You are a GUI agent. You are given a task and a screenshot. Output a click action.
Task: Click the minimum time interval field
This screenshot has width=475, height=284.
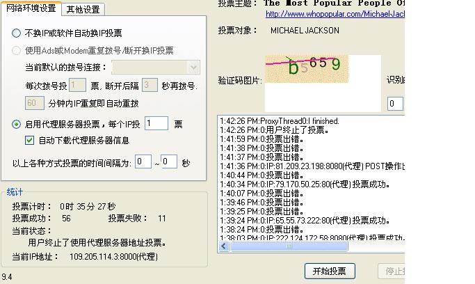click(143, 161)
